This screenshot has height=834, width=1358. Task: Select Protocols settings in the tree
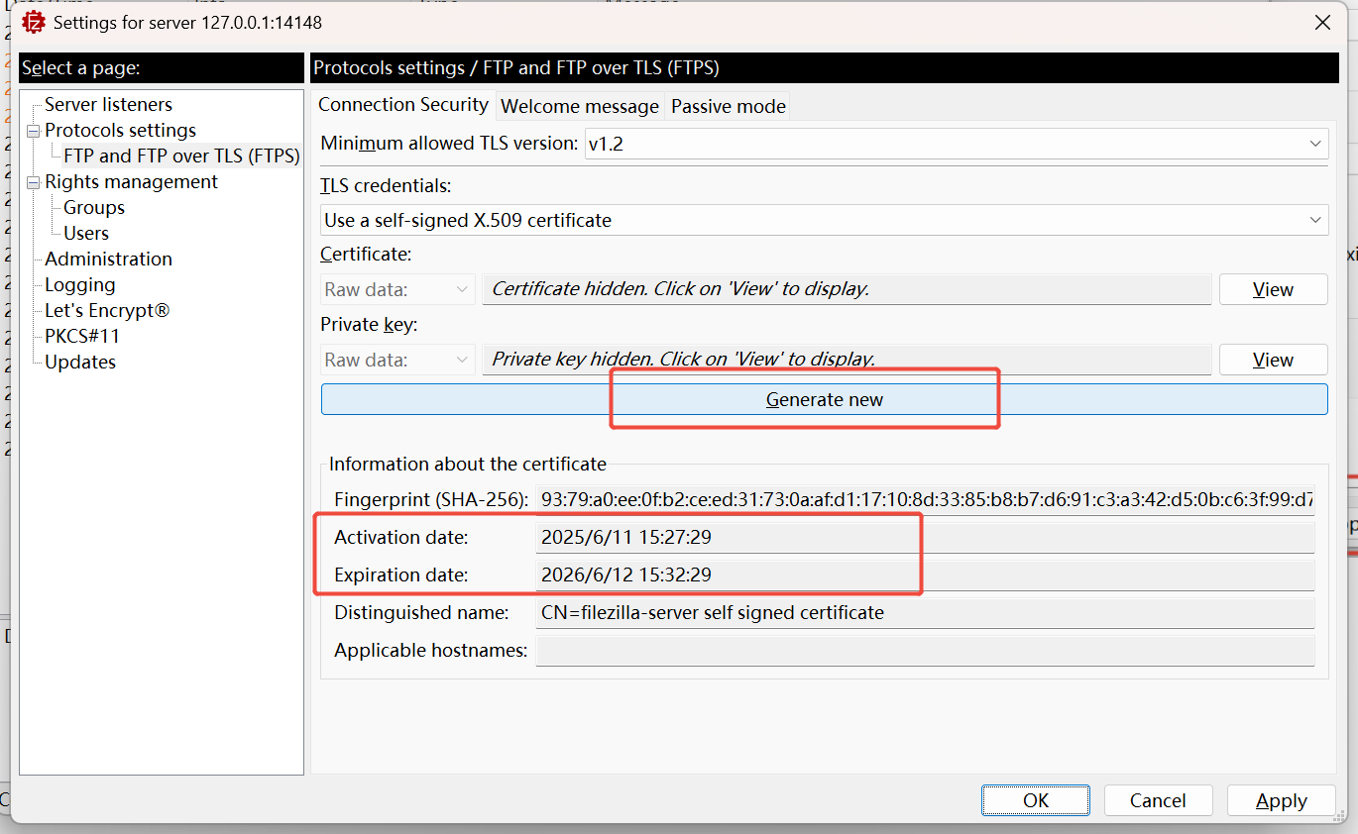pyautogui.click(x=120, y=130)
